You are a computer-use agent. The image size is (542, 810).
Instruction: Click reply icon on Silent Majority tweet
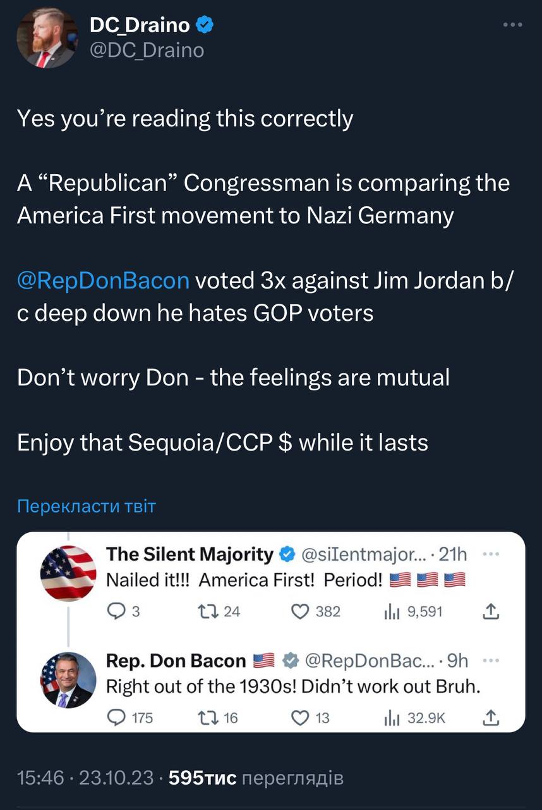tap(118, 611)
